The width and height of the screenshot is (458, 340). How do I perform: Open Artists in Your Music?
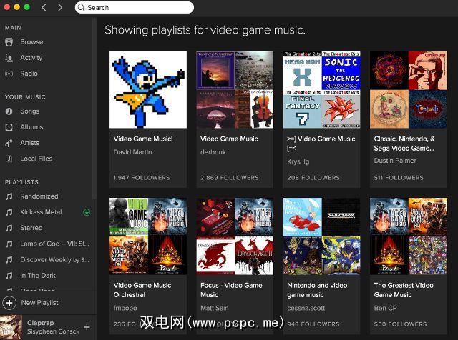(29, 143)
